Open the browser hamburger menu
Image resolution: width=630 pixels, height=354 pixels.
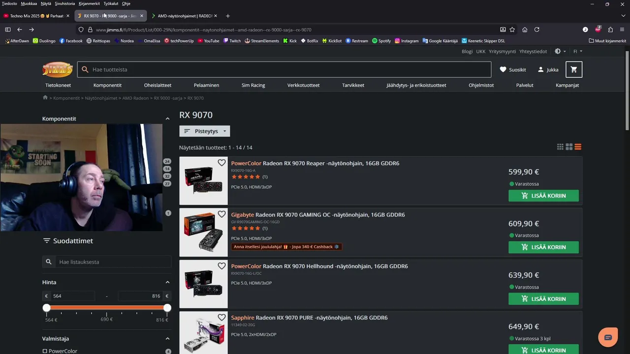pos(622,29)
